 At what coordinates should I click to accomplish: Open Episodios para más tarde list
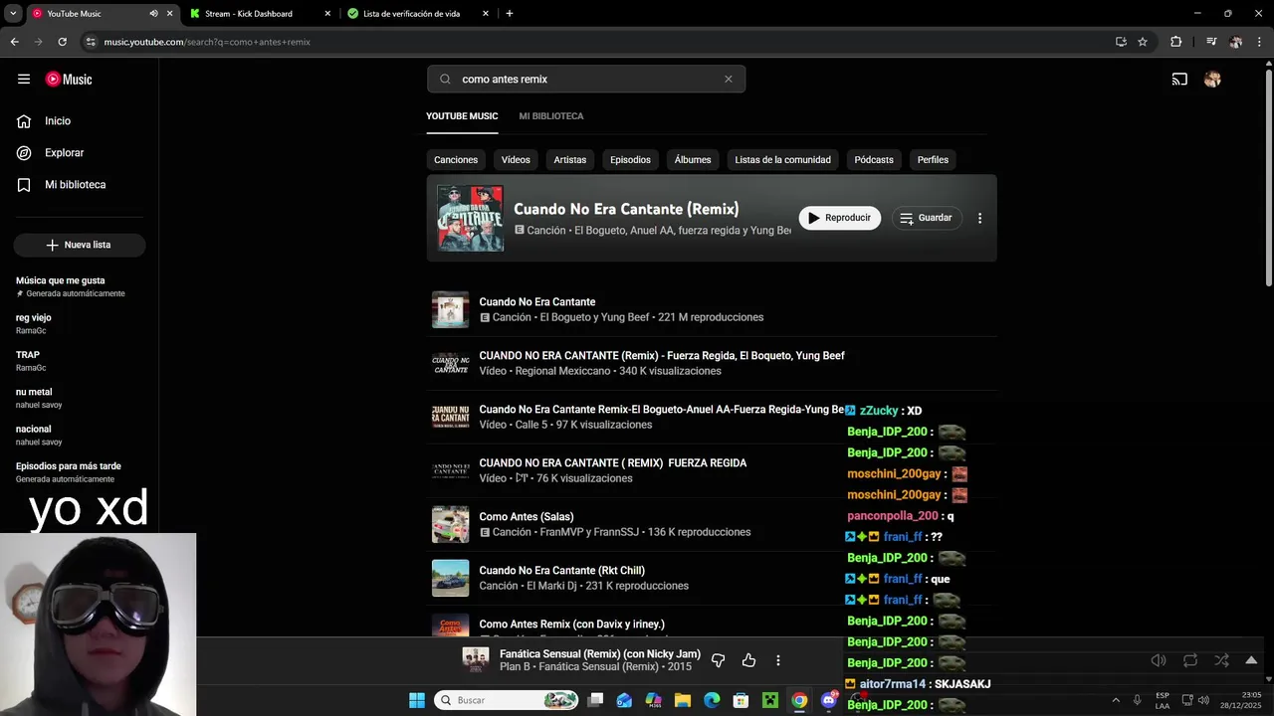(x=79, y=471)
